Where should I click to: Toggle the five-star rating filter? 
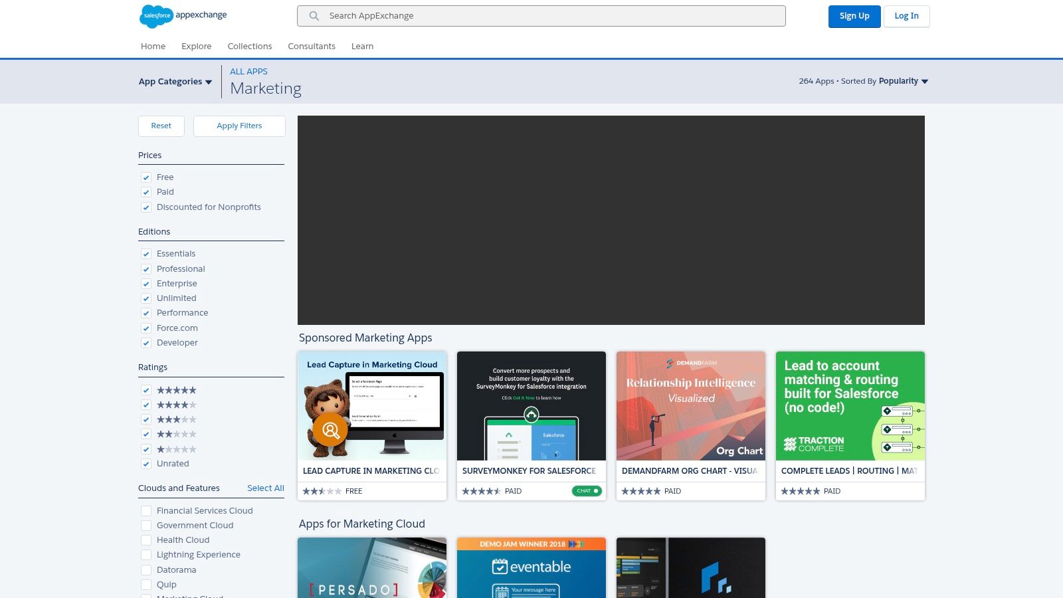(x=146, y=390)
